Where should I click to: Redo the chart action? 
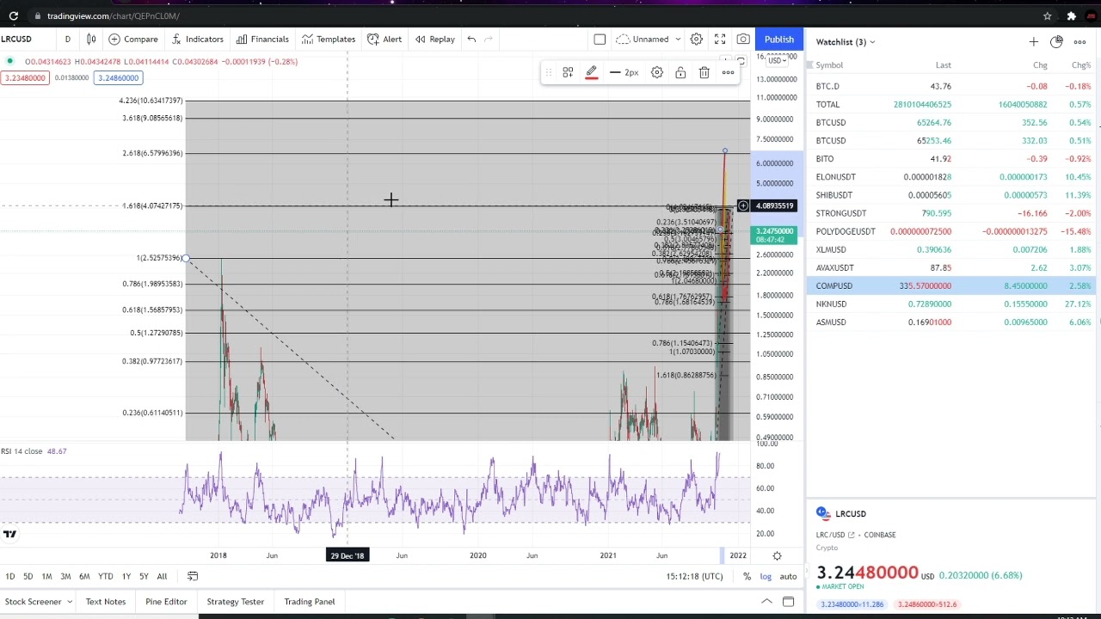(489, 39)
